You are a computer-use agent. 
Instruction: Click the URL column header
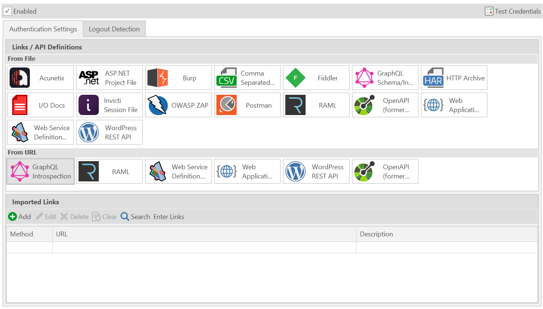pos(62,234)
